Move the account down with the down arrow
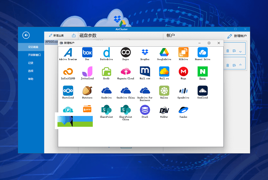This screenshot has width=268, height=180. tap(240, 52)
